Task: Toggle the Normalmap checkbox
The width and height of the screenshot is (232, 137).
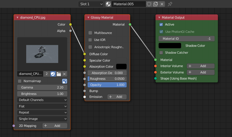Action: (20, 81)
